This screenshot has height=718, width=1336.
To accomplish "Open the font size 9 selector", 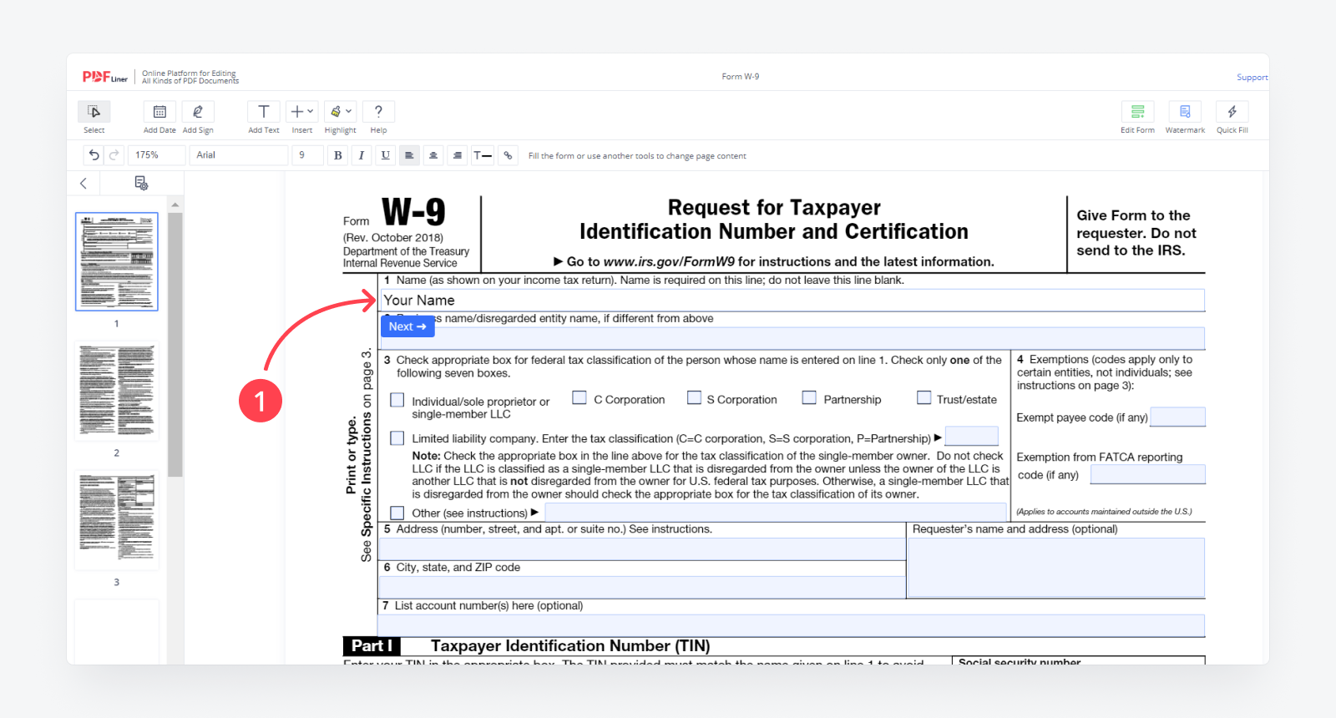I will [x=307, y=155].
